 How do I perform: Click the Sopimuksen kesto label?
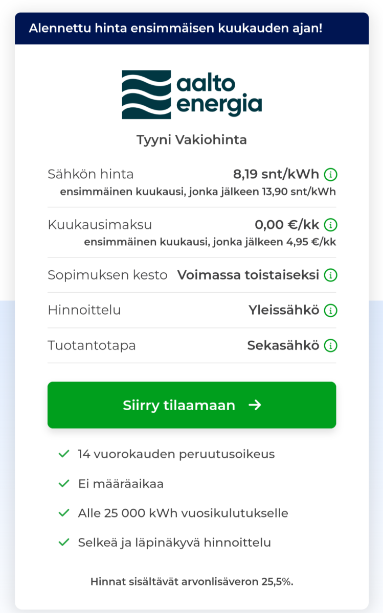coord(107,275)
